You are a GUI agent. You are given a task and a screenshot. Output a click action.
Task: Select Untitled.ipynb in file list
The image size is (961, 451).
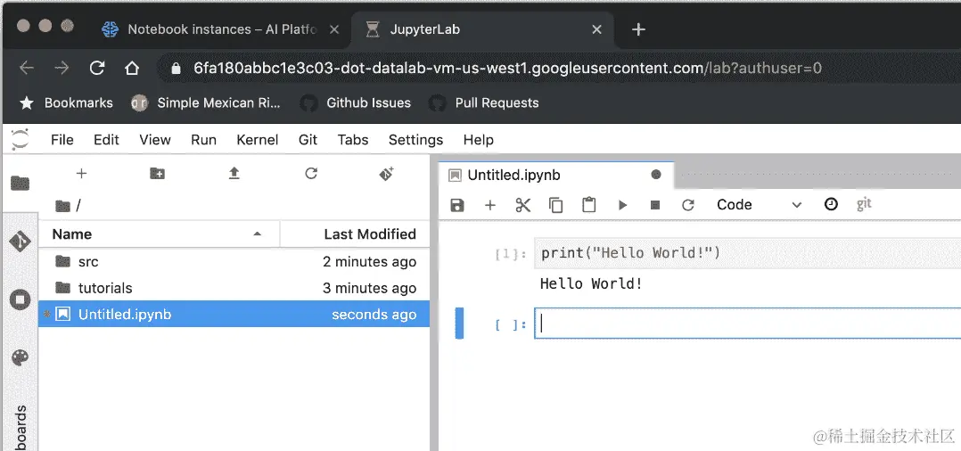(x=234, y=315)
